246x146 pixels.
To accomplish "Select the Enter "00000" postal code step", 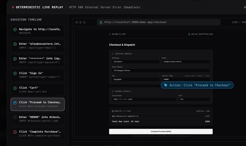I will pyautogui.click(x=38, y=119).
